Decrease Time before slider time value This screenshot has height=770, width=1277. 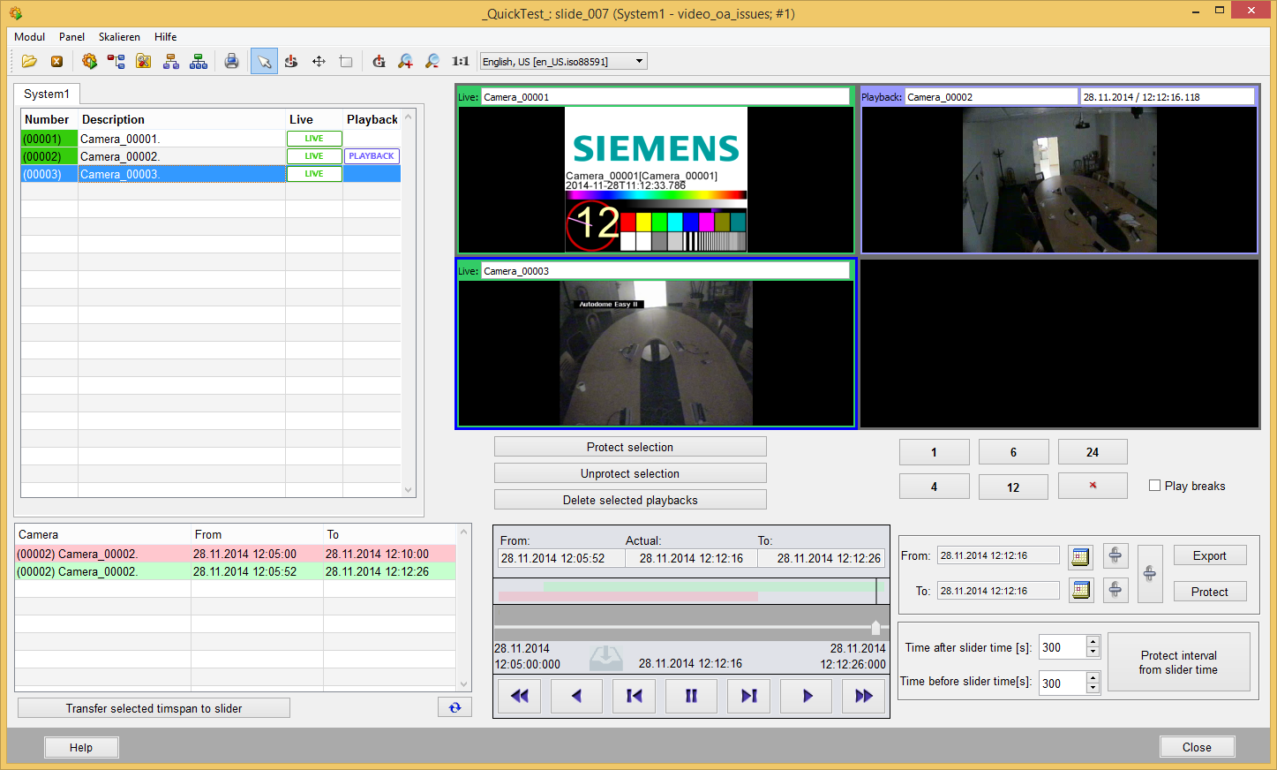[x=1093, y=688]
